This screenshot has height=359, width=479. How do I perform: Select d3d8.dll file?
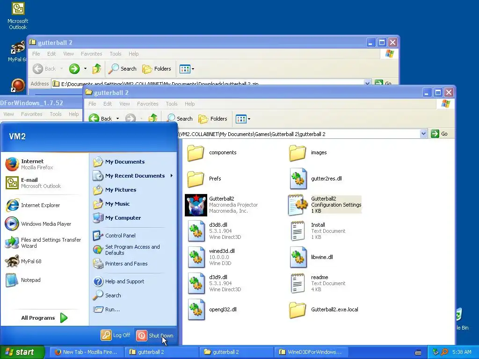pos(214,231)
